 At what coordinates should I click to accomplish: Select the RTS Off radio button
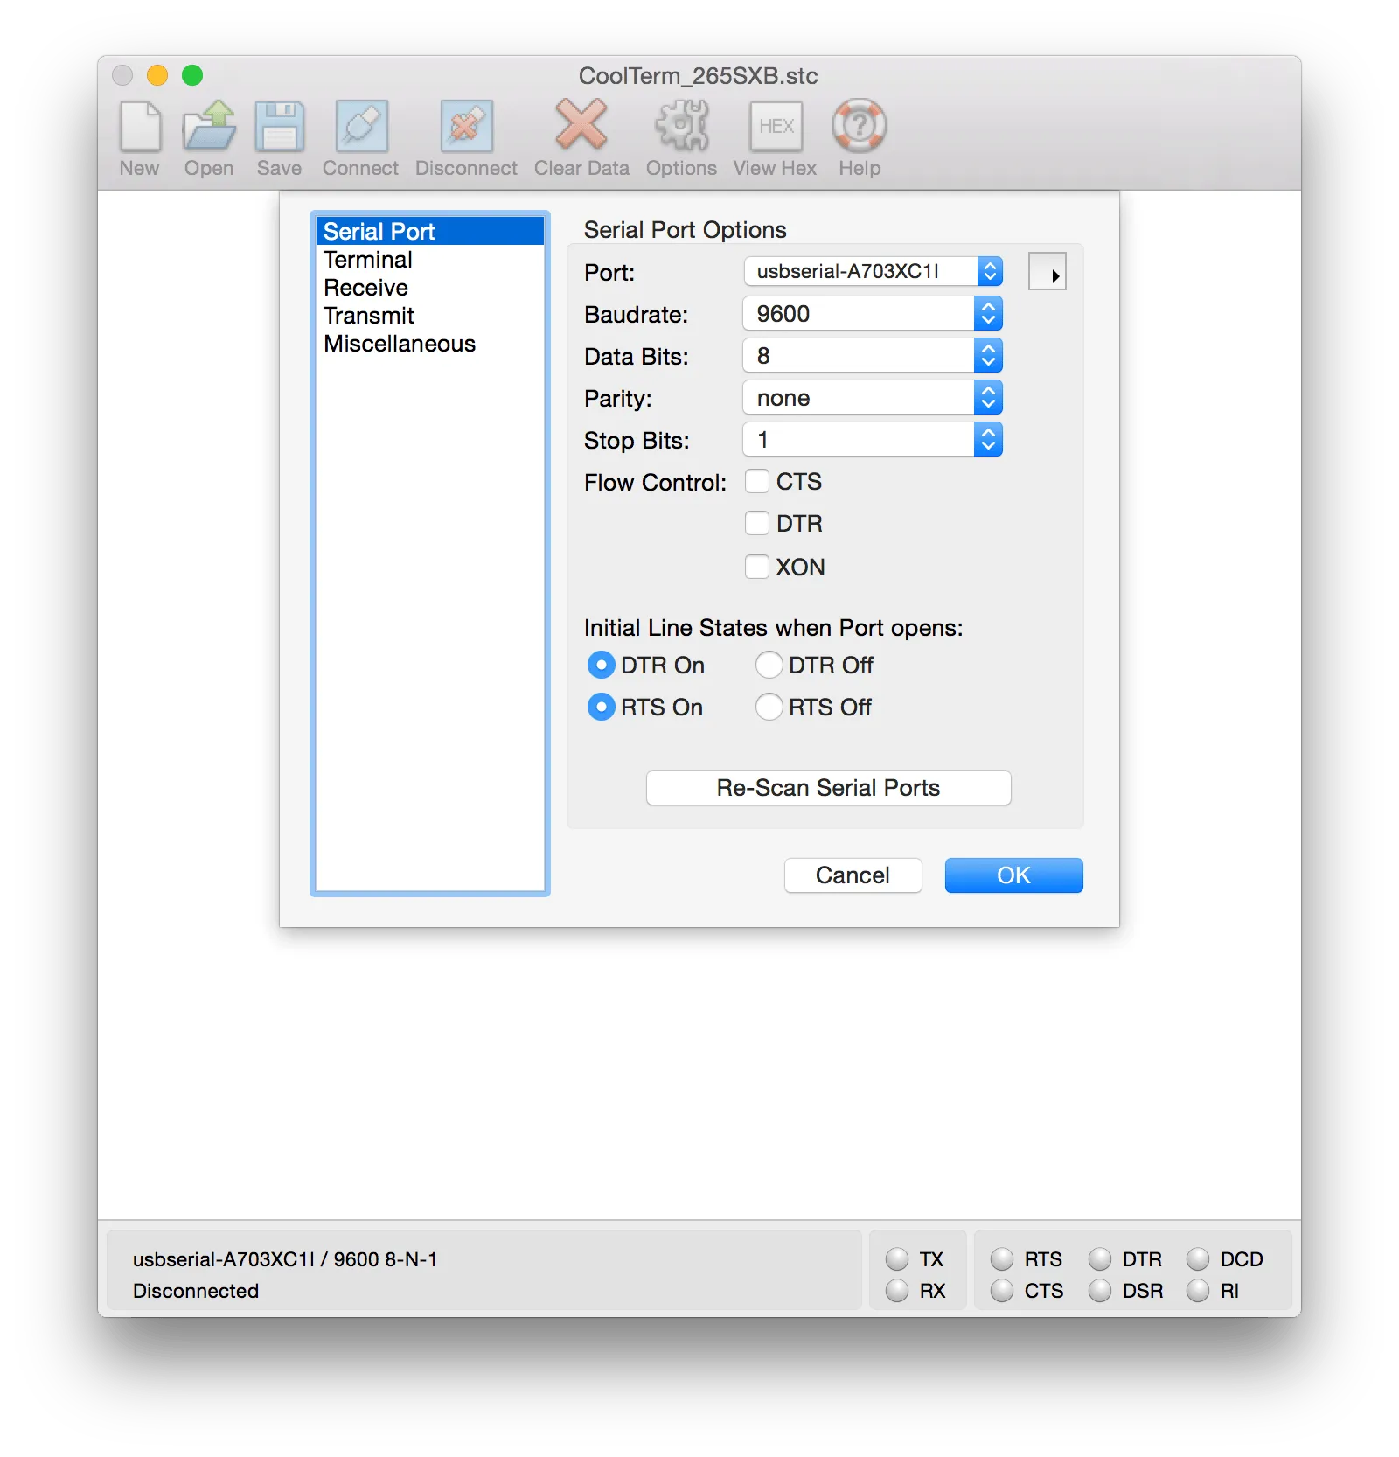[x=769, y=707]
